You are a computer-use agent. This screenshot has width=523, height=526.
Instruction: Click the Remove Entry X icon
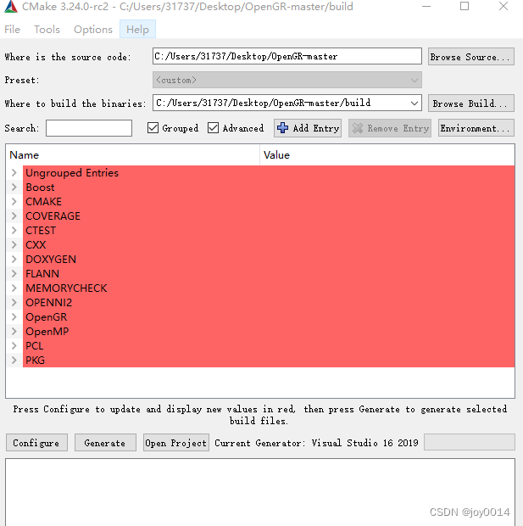(x=358, y=128)
